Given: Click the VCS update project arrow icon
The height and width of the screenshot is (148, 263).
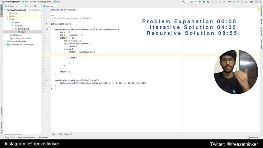Looking at the screenshot, I should point(234,2).
